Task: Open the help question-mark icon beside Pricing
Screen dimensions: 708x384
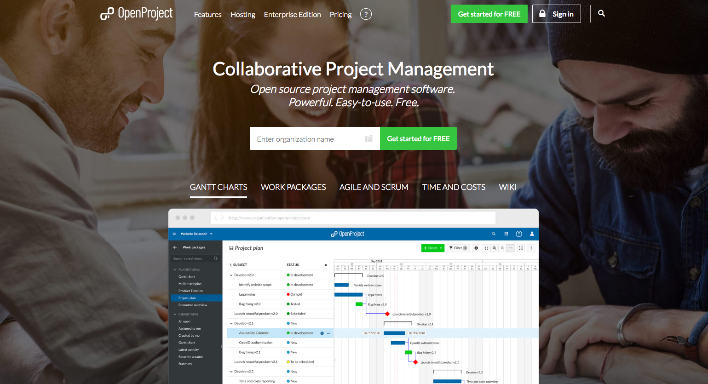Action: [366, 14]
